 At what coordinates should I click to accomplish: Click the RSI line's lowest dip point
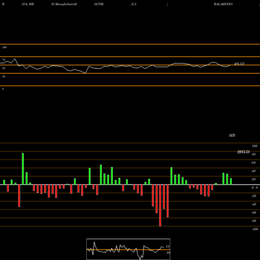click(x=85, y=73)
